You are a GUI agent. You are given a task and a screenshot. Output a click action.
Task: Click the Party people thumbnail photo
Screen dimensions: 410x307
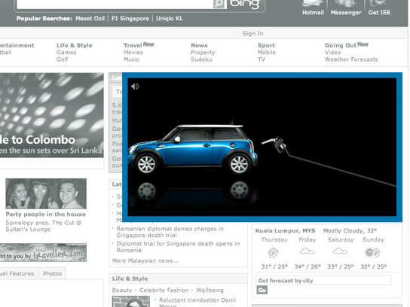click(46, 193)
